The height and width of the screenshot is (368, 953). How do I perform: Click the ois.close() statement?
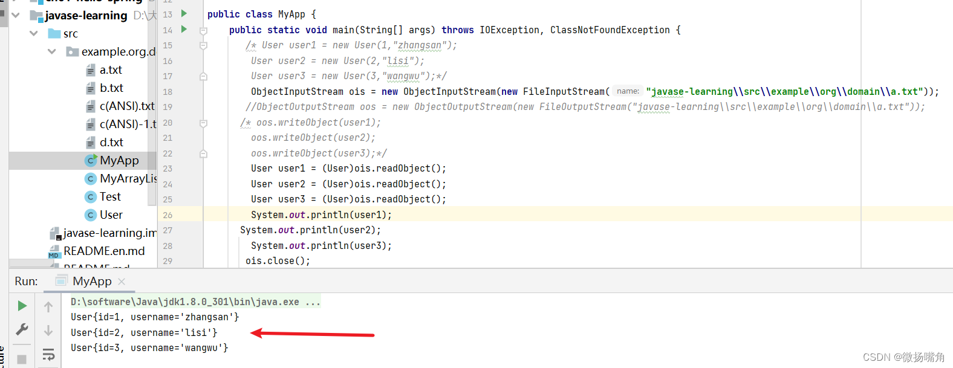(278, 261)
